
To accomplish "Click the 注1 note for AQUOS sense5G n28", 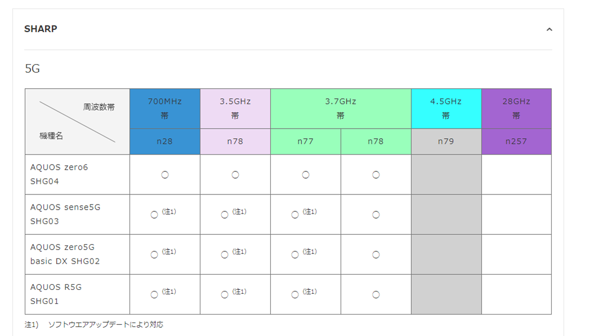I will pyautogui.click(x=169, y=212).
